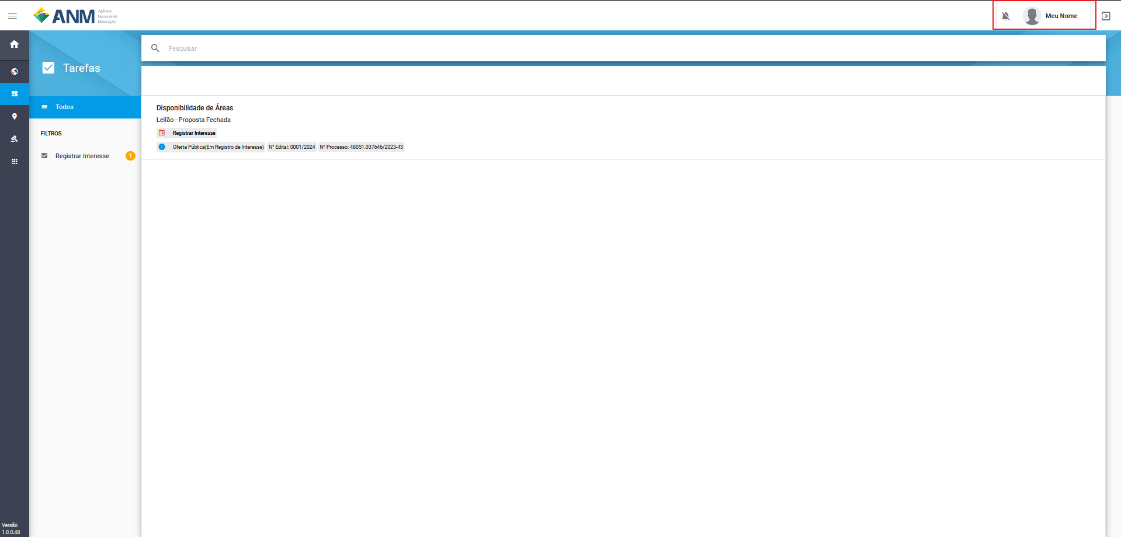This screenshot has height=537, width=1121.
Task: Open the Meu Nome user menu
Action: pos(1061,16)
